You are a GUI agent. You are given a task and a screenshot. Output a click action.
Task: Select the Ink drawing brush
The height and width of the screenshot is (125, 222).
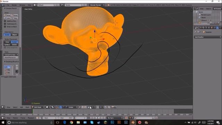tap(8, 73)
